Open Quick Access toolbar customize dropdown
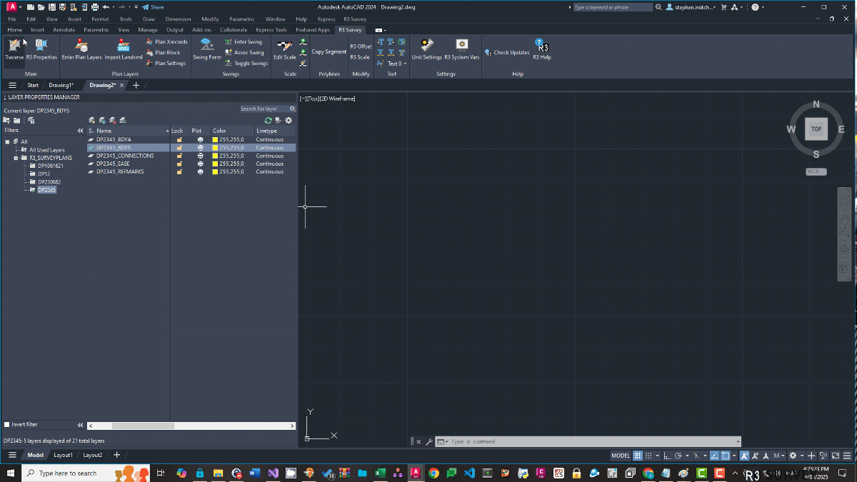Image resolution: width=857 pixels, height=482 pixels. (135, 7)
